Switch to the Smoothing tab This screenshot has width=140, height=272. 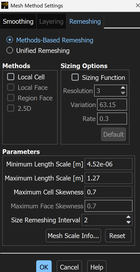coord(18,21)
